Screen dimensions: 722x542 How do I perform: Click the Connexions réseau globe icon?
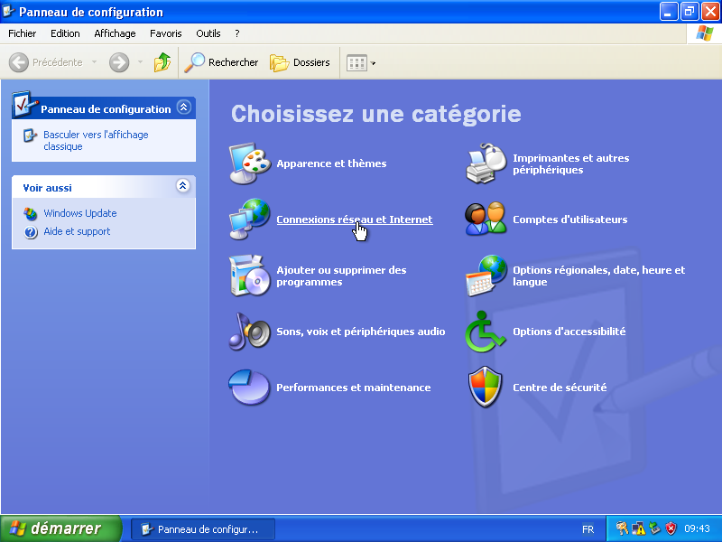[x=250, y=219]
